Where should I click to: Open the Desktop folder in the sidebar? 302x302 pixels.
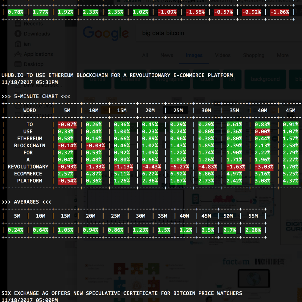coord(33,64)
